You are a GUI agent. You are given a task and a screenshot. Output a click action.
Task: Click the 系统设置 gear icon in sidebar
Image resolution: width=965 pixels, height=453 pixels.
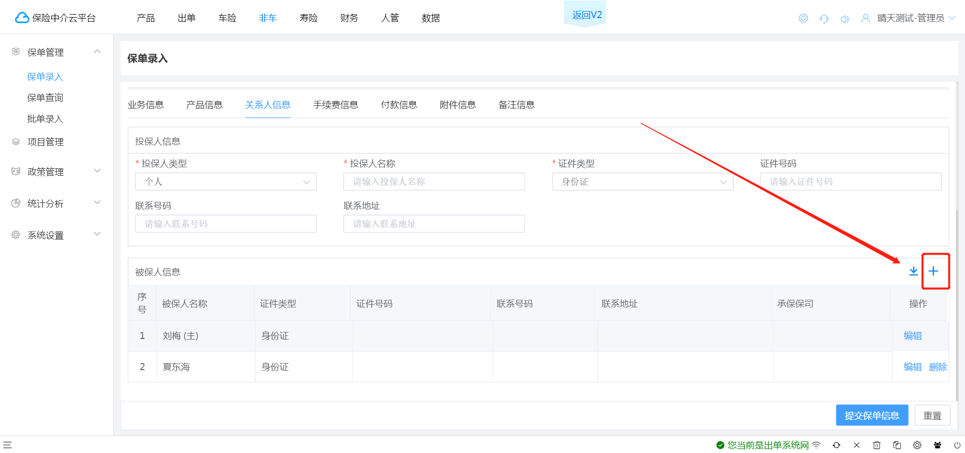(16, 235)
